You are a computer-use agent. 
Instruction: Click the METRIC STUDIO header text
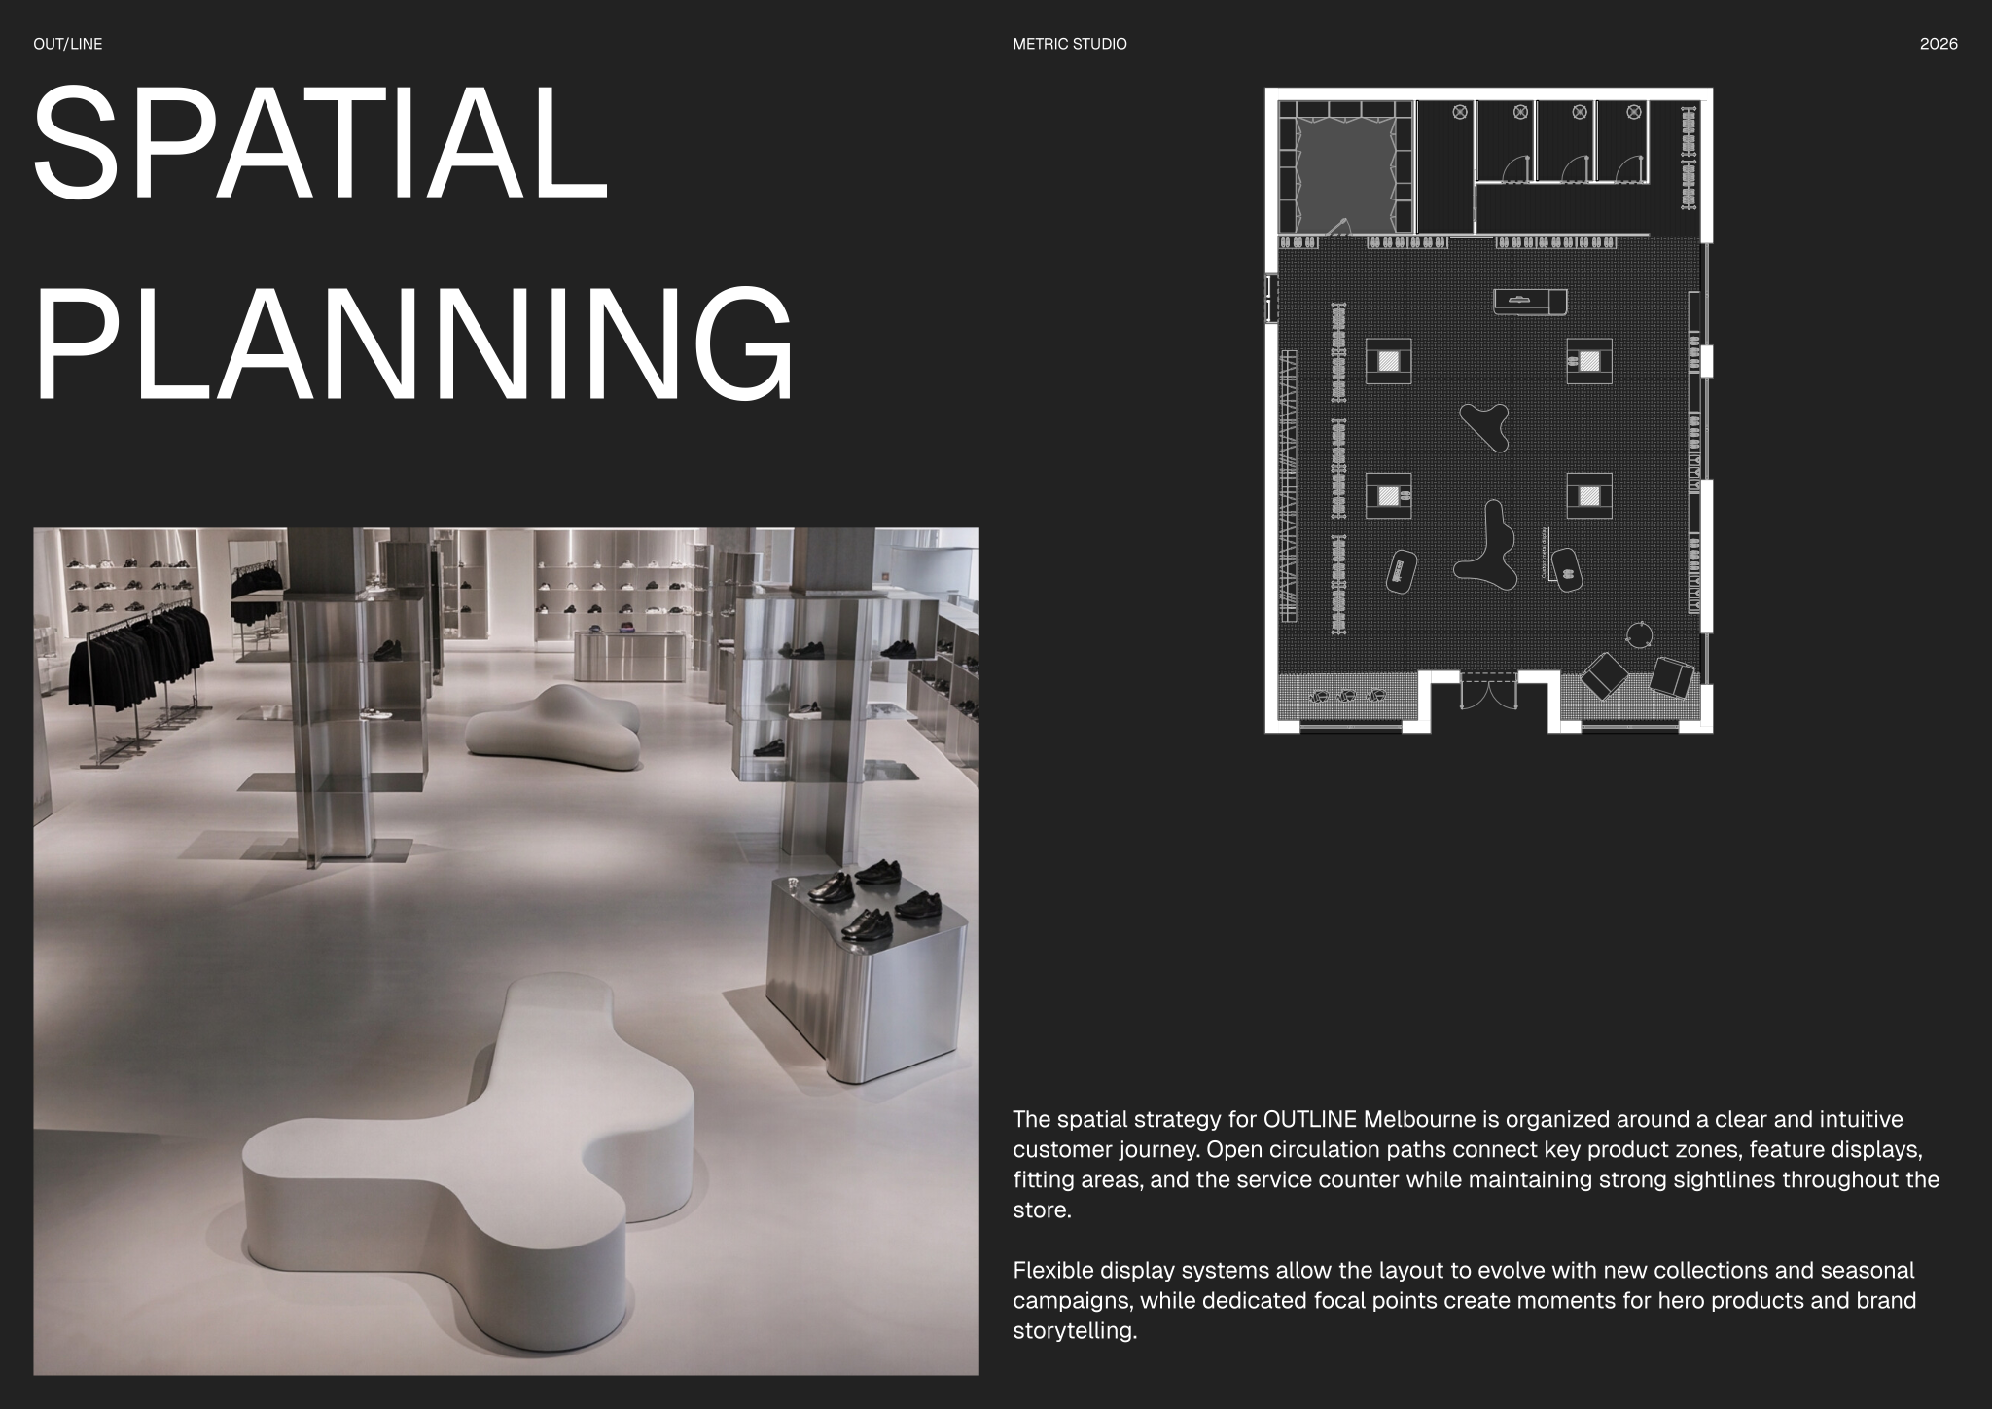pyautogui.click(x=1069, y=44)
